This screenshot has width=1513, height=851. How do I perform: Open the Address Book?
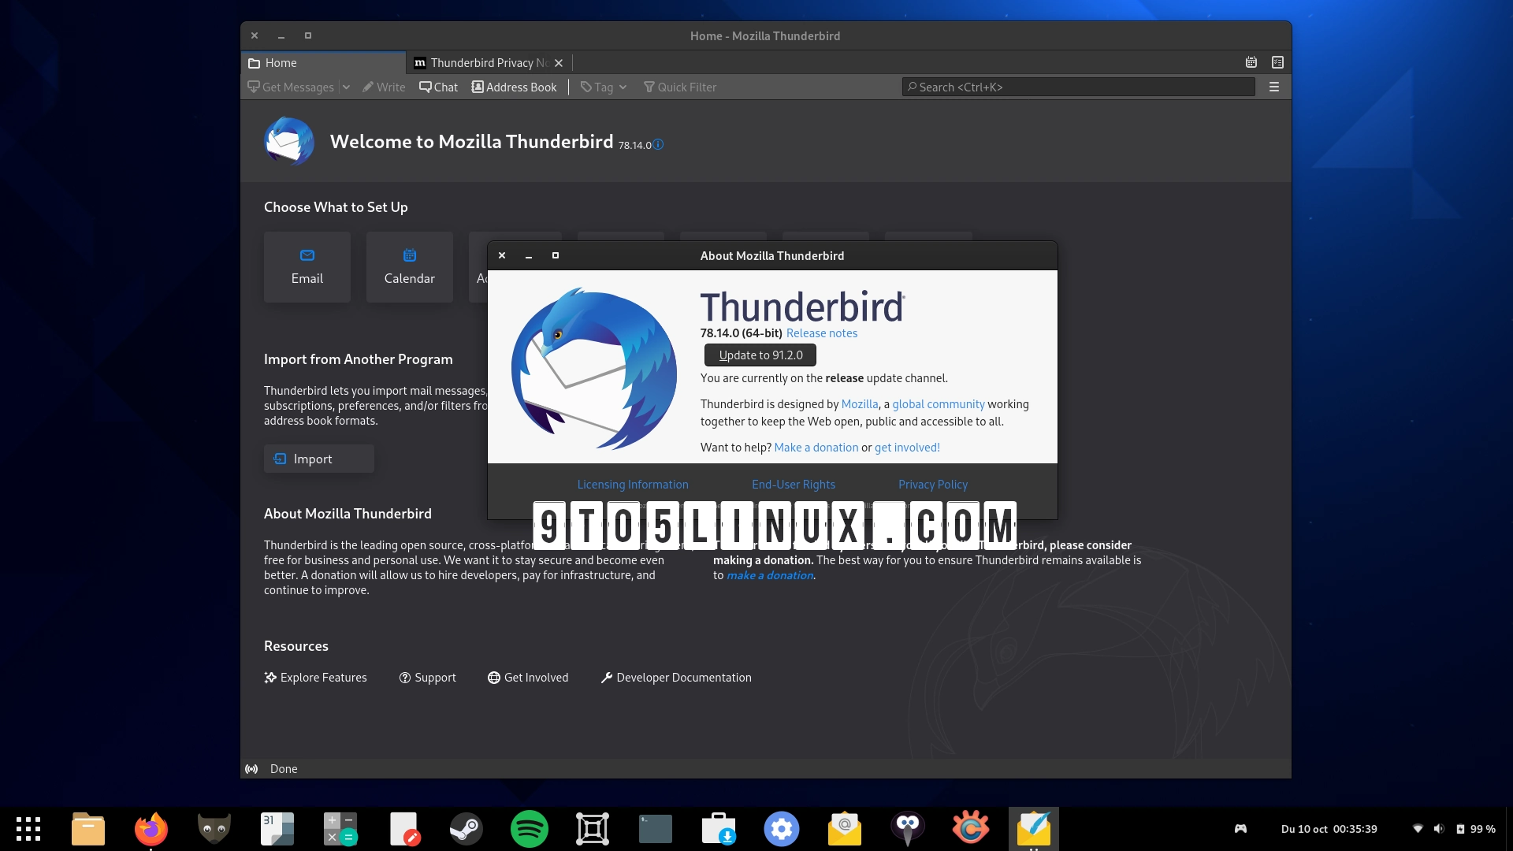pyautogui.click(x=514, y=87)
